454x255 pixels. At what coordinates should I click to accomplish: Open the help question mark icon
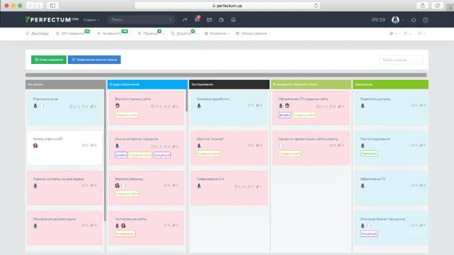pos(425,20)
